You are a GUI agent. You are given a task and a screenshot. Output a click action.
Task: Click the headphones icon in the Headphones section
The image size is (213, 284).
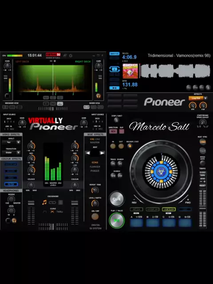tap(14, 221)
